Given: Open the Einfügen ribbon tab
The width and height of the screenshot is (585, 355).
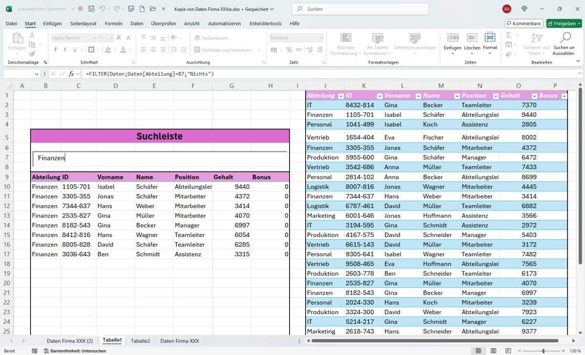Looking at the screenshot, I should (x=52, y=23).
